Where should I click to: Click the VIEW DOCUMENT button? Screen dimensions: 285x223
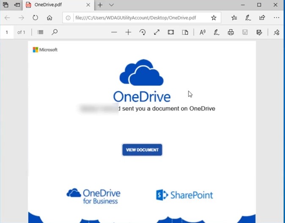tap(142, 150)
